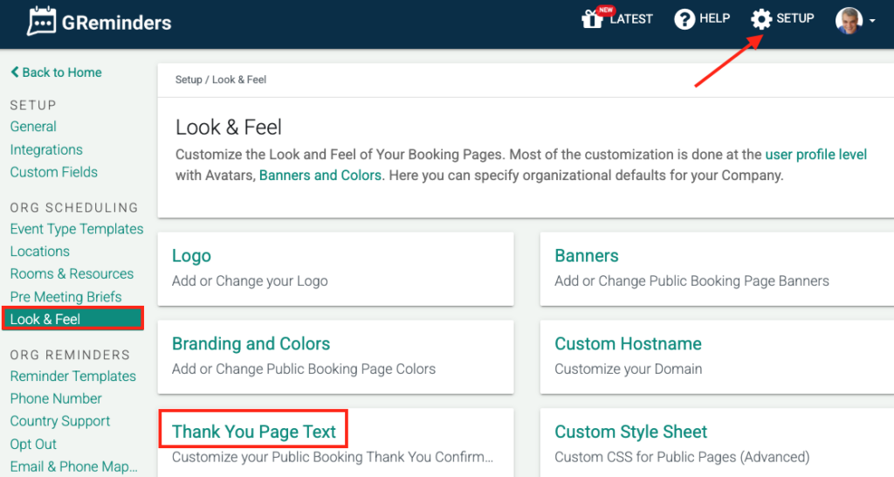Click the Banners and Colors link
Viewport: 894px width, 477px height.
click(x=320, y=175)
